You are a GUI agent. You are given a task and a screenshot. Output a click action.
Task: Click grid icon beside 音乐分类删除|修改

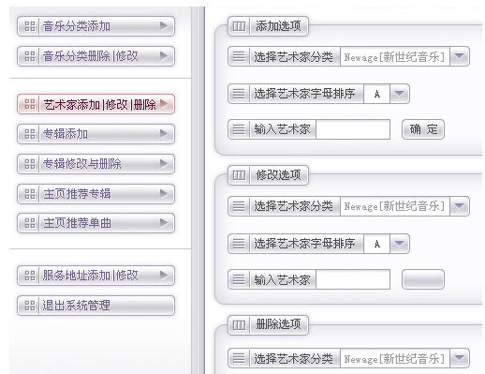(x=30, y=56)
